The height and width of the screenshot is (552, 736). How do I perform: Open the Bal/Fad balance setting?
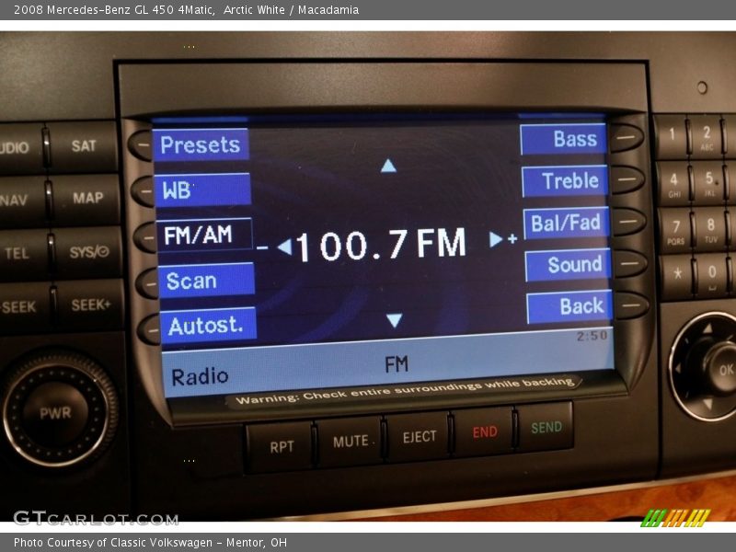point(566,223)
